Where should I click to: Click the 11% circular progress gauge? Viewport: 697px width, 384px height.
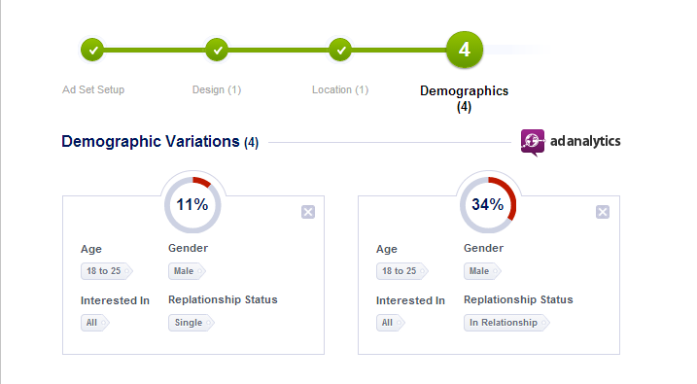(192, 205)
